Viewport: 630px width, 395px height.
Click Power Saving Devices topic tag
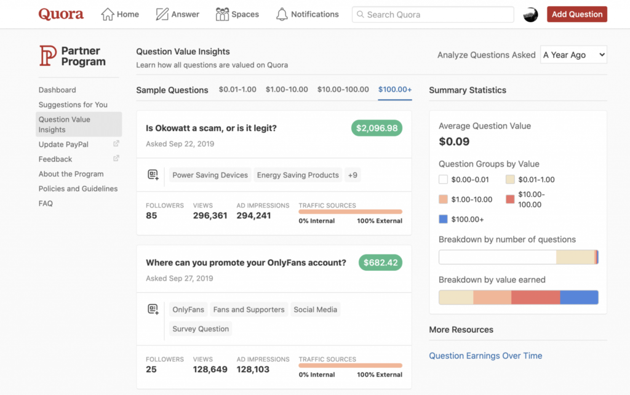coord(210,175)
